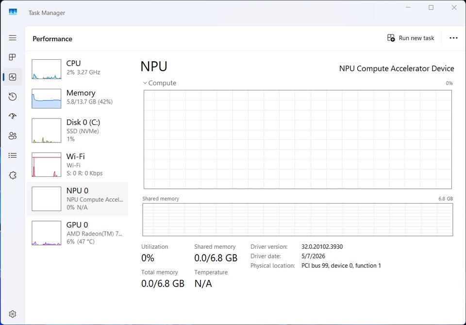
Task: Maximize the Task Manager window
Action: 431,7
